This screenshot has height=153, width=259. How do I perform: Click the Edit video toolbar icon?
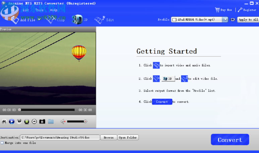[x=104, y=20]
